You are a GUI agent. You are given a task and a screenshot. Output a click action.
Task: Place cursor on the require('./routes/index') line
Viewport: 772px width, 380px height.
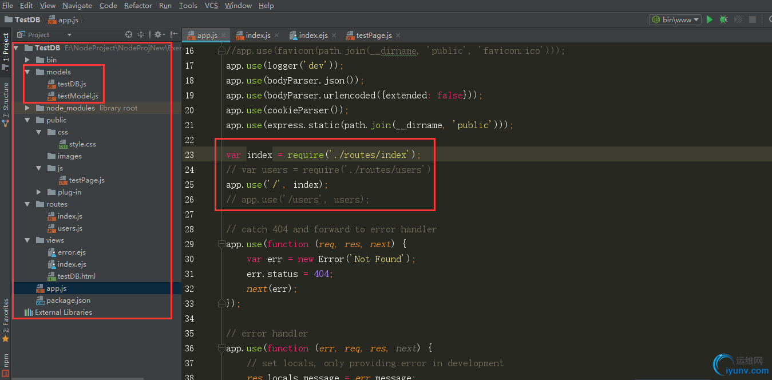pyautogui.click(x=323, y=155)
